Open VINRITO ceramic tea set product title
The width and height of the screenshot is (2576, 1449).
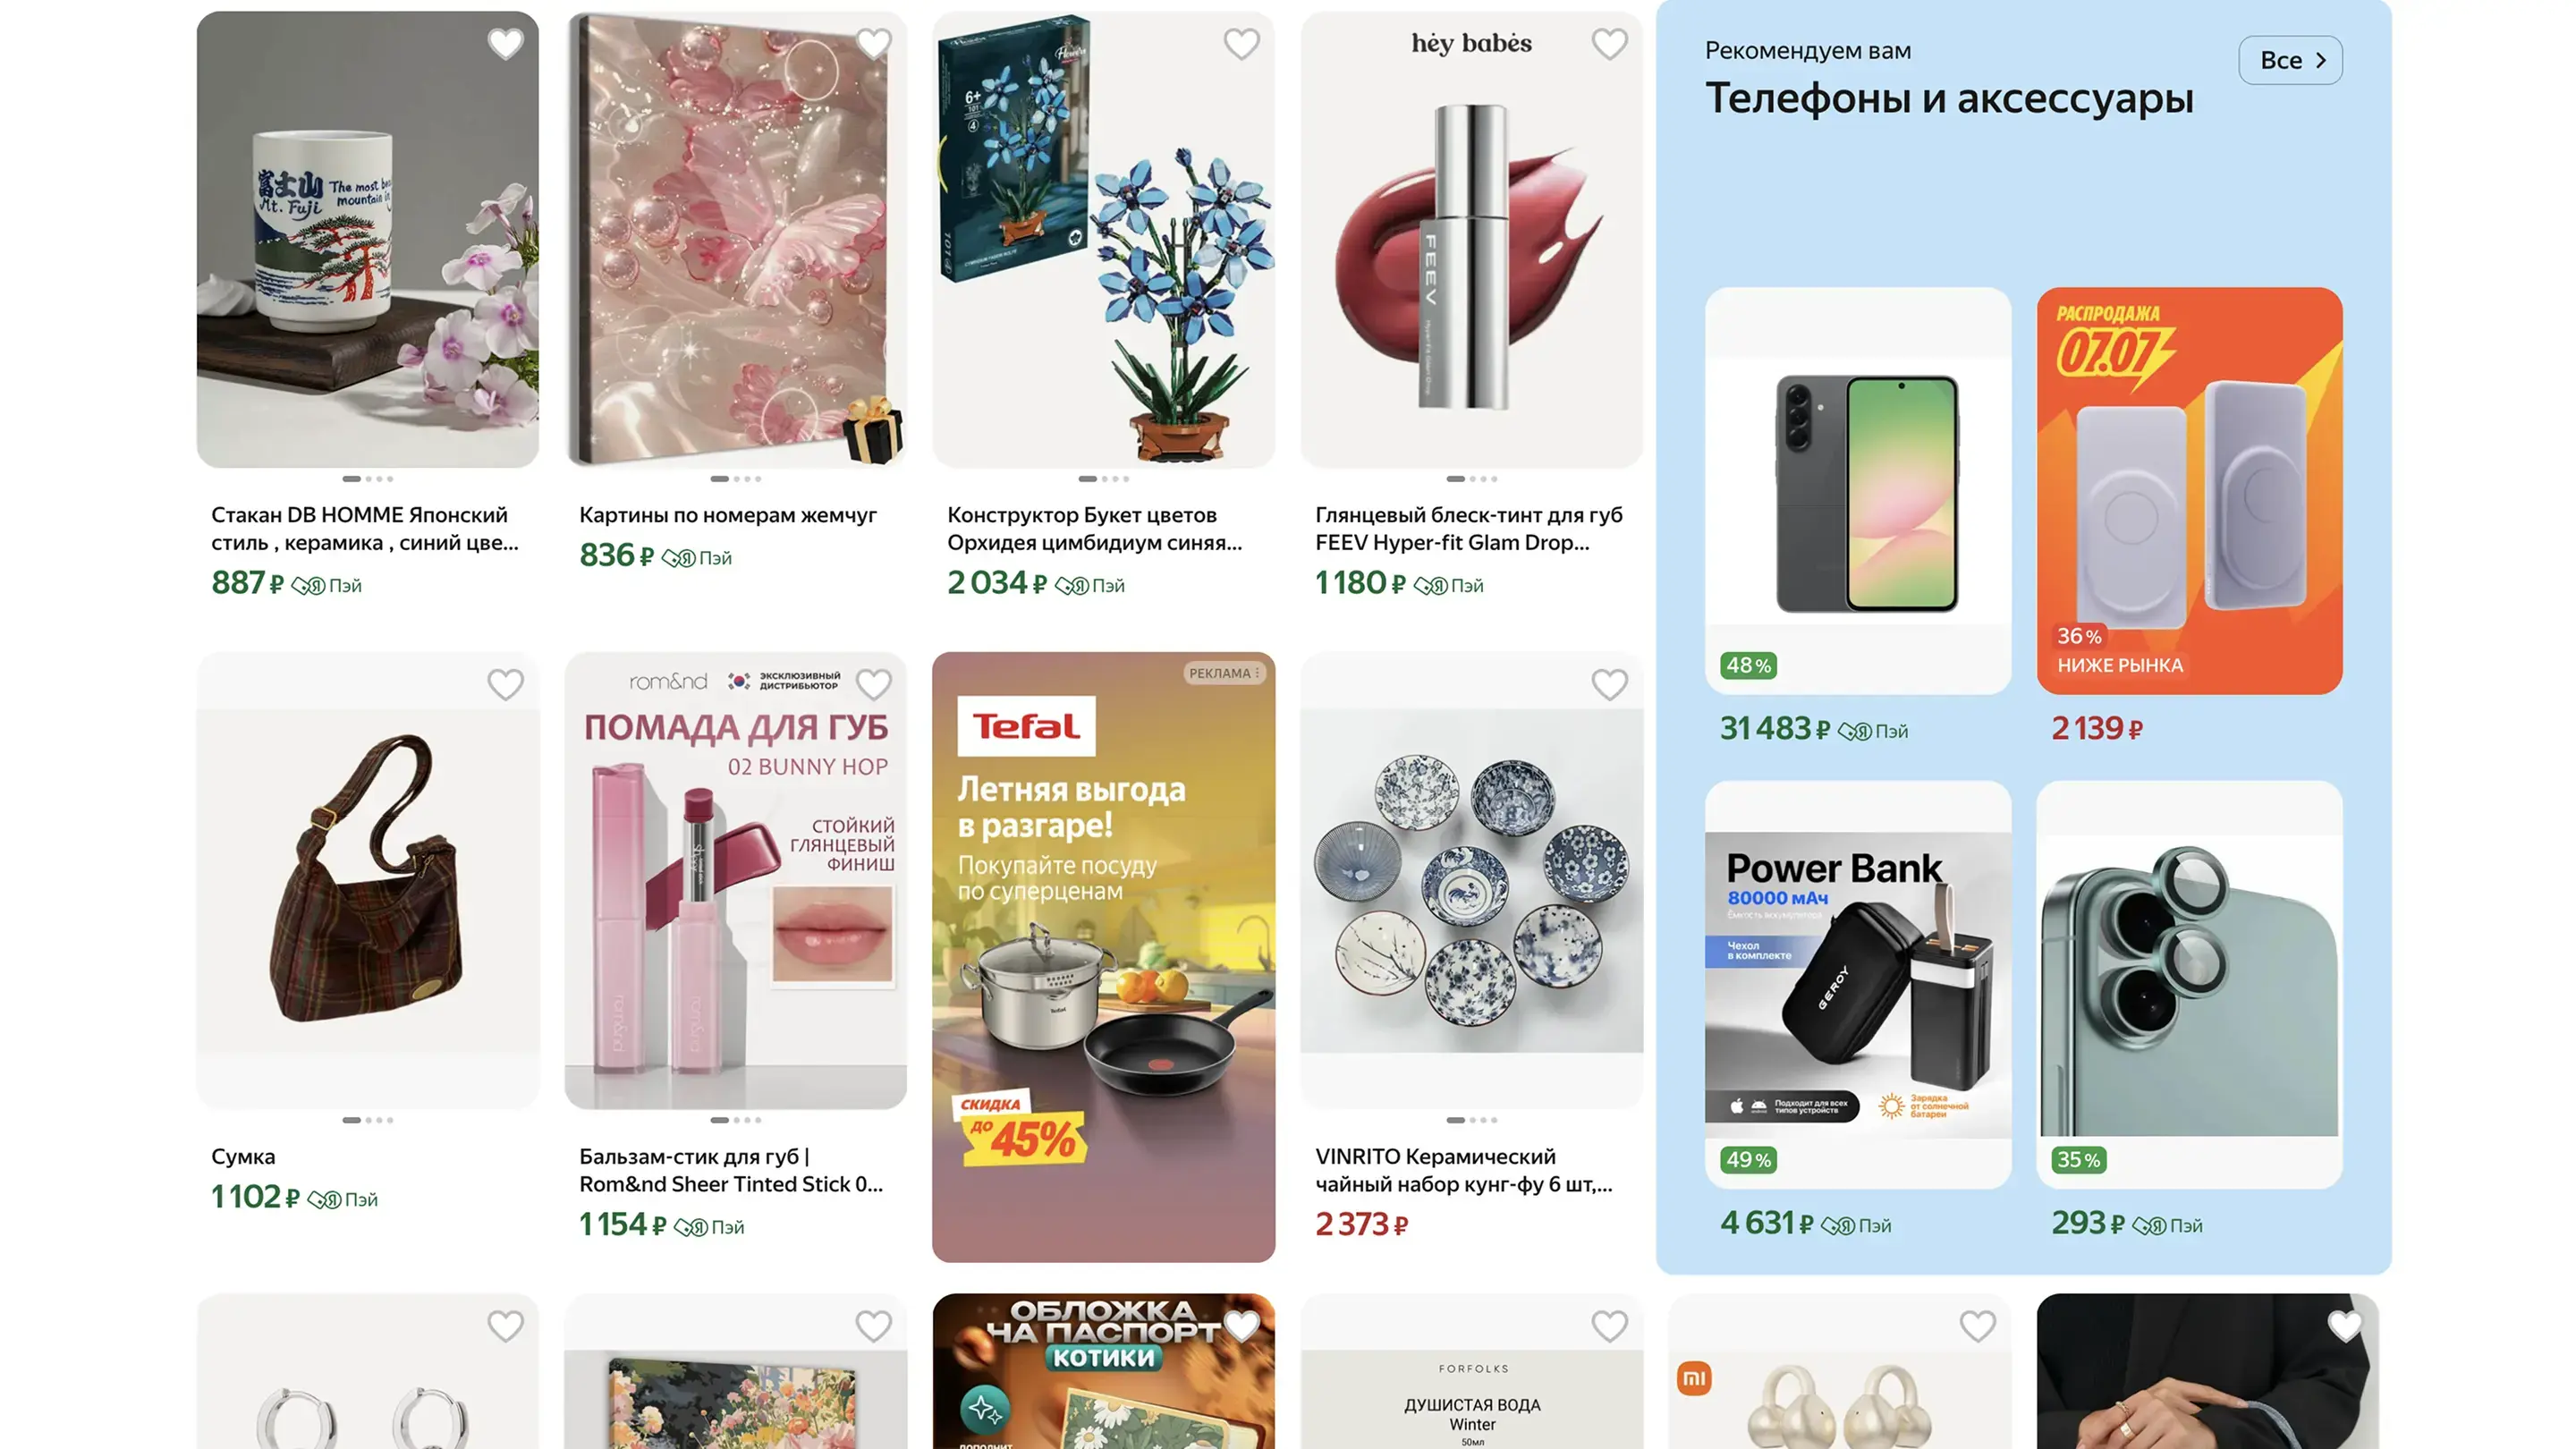click(1464, 1170)
